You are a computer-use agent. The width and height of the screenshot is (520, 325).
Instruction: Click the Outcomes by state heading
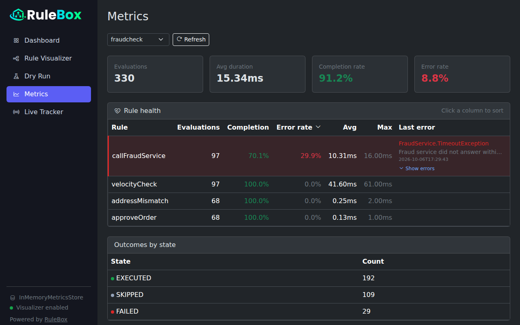[x=145, y=245]
